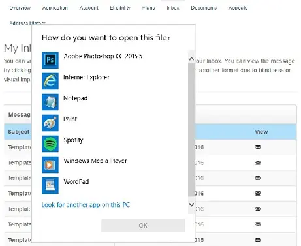The height and width of the screenshot is (246, 301).
Task: Select the Spotify label text
Action: click(73, 140)
